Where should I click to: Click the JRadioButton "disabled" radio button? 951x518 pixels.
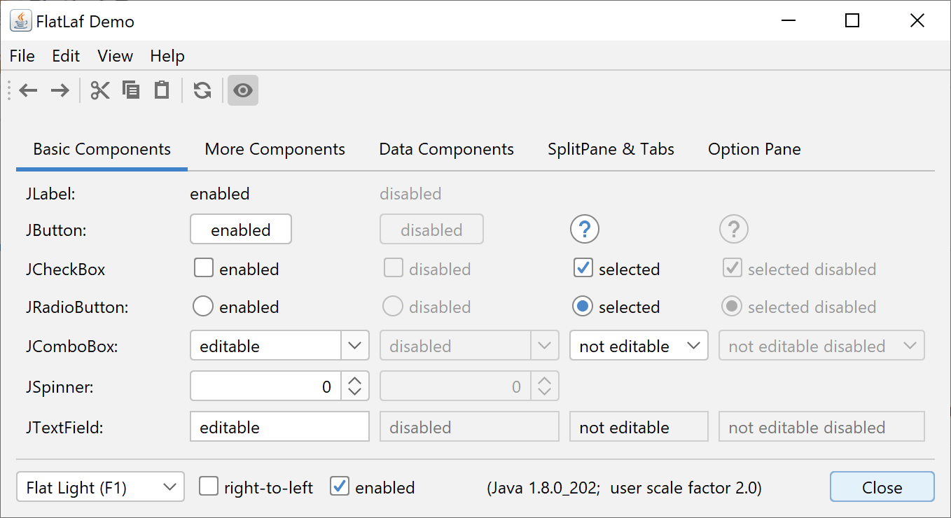tap(393, 306)
